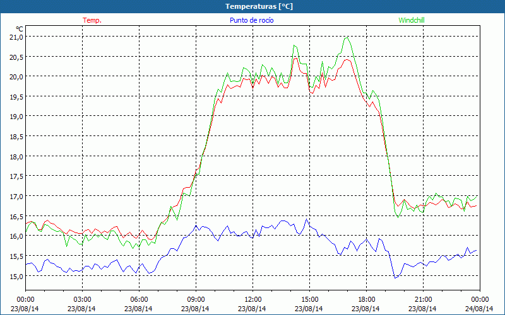Click the 15,0 y-axis value
Screen dimensions: 505x315
point(16,276)
